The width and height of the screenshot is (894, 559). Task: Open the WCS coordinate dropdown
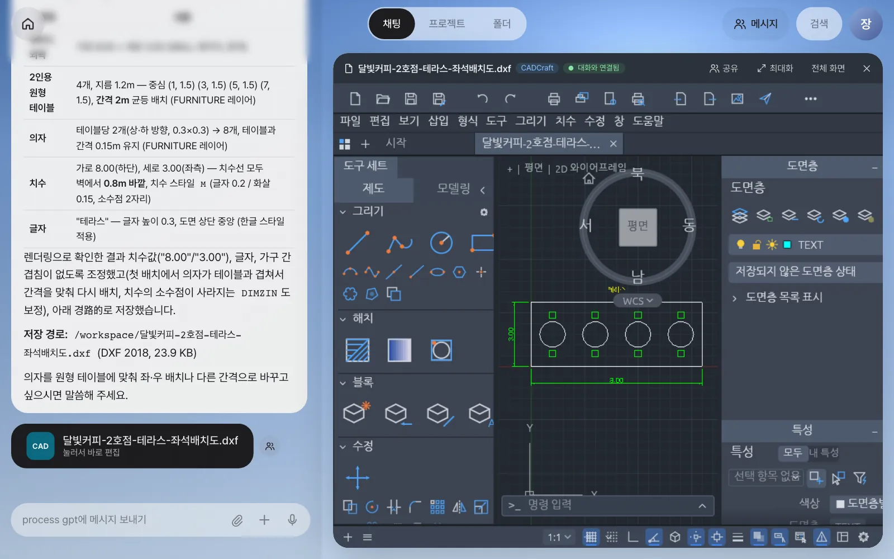click(638, 301)
